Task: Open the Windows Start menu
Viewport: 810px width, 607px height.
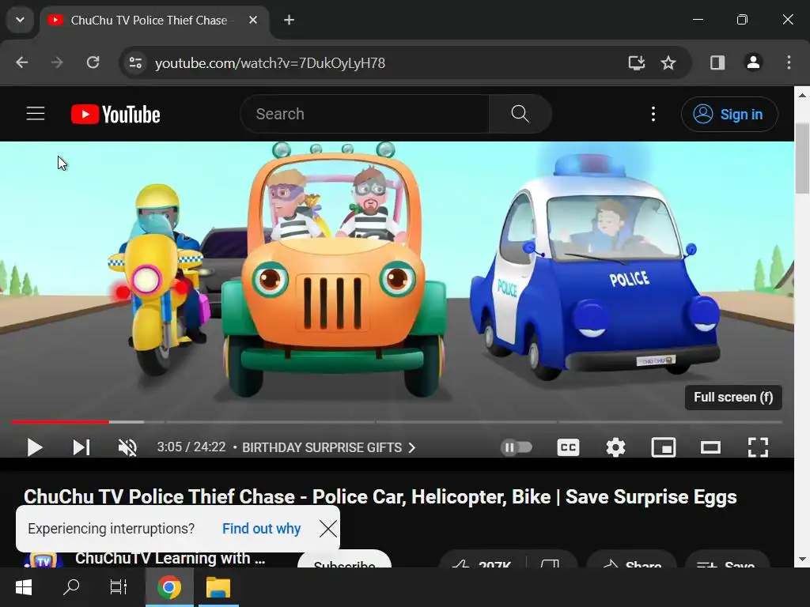Action: (x=23, y=587)
